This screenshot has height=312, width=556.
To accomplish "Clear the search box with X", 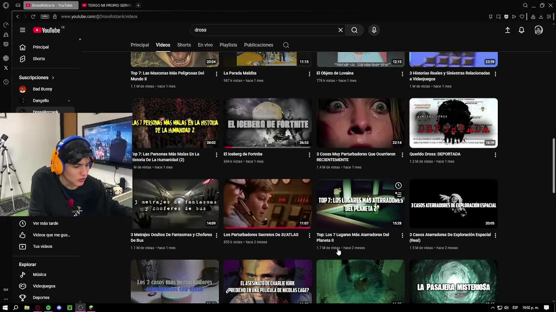I will (341, 30).
